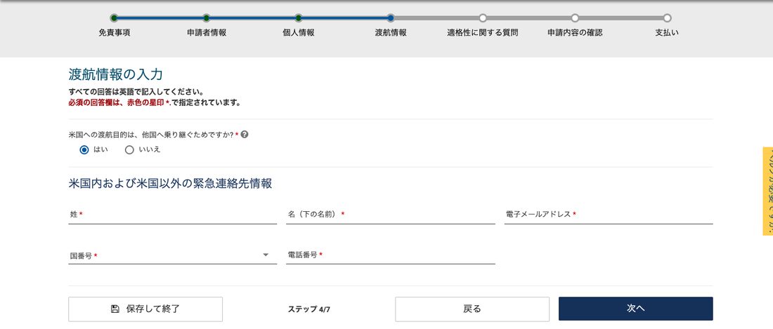Select the 渡航情報 step marker
The width and height of the screenshot is (773, 329).
pos(391,18)
